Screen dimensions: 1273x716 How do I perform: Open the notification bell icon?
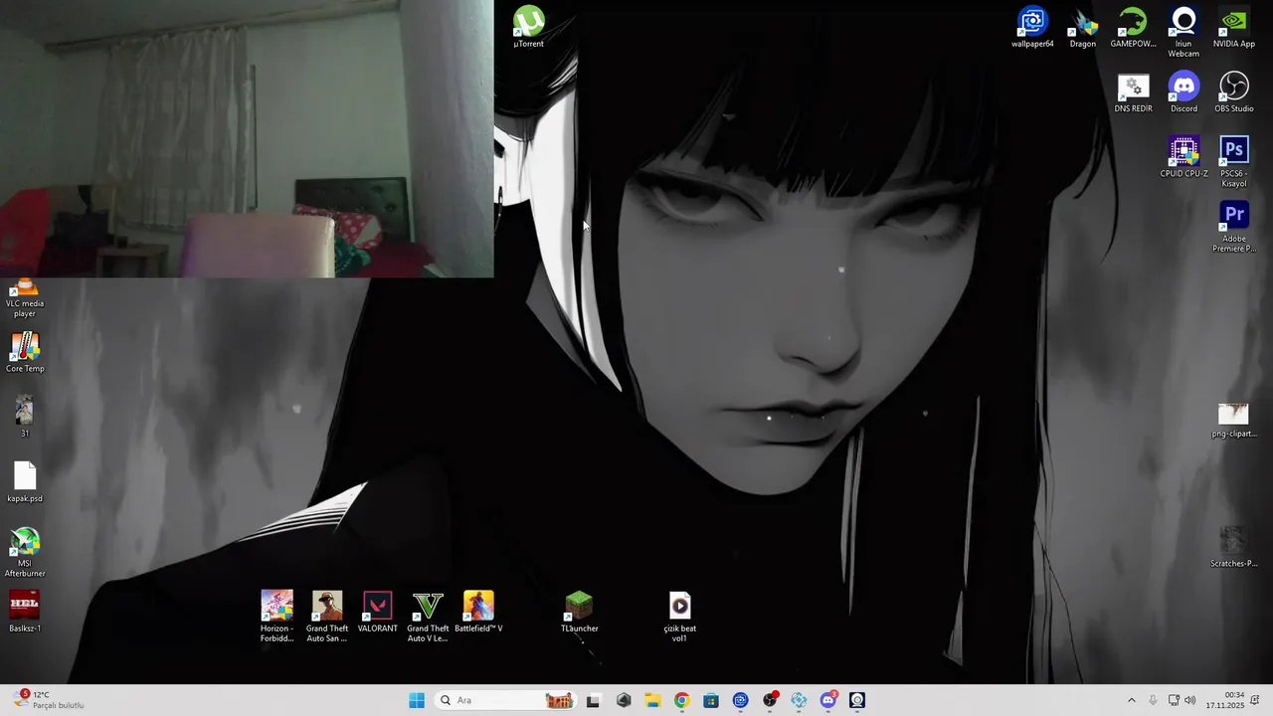coord(1255,700)
